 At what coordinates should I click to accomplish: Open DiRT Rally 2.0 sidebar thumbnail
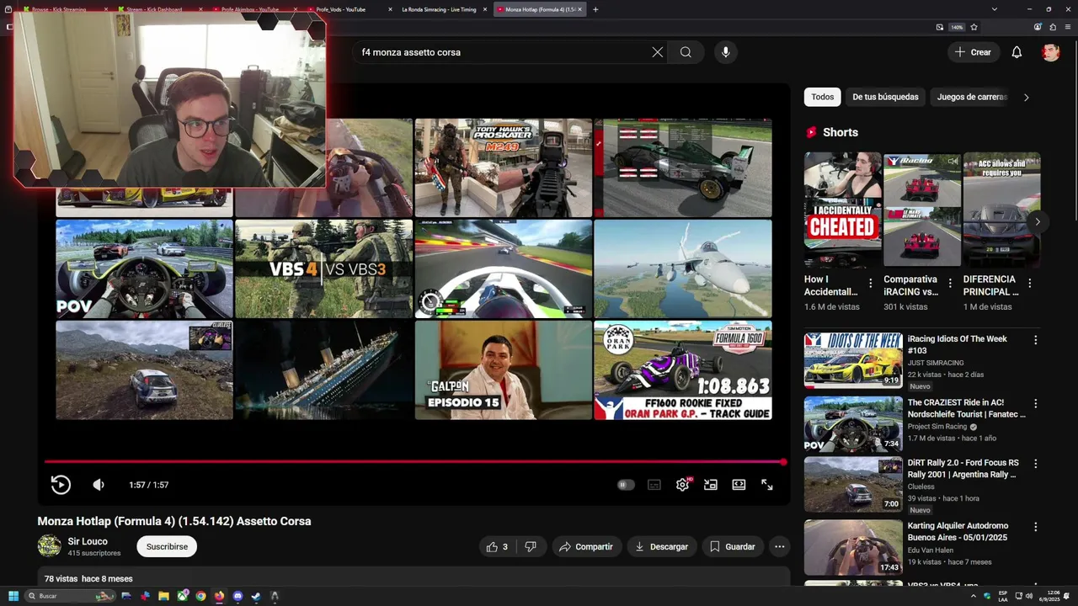coord(853,484)
